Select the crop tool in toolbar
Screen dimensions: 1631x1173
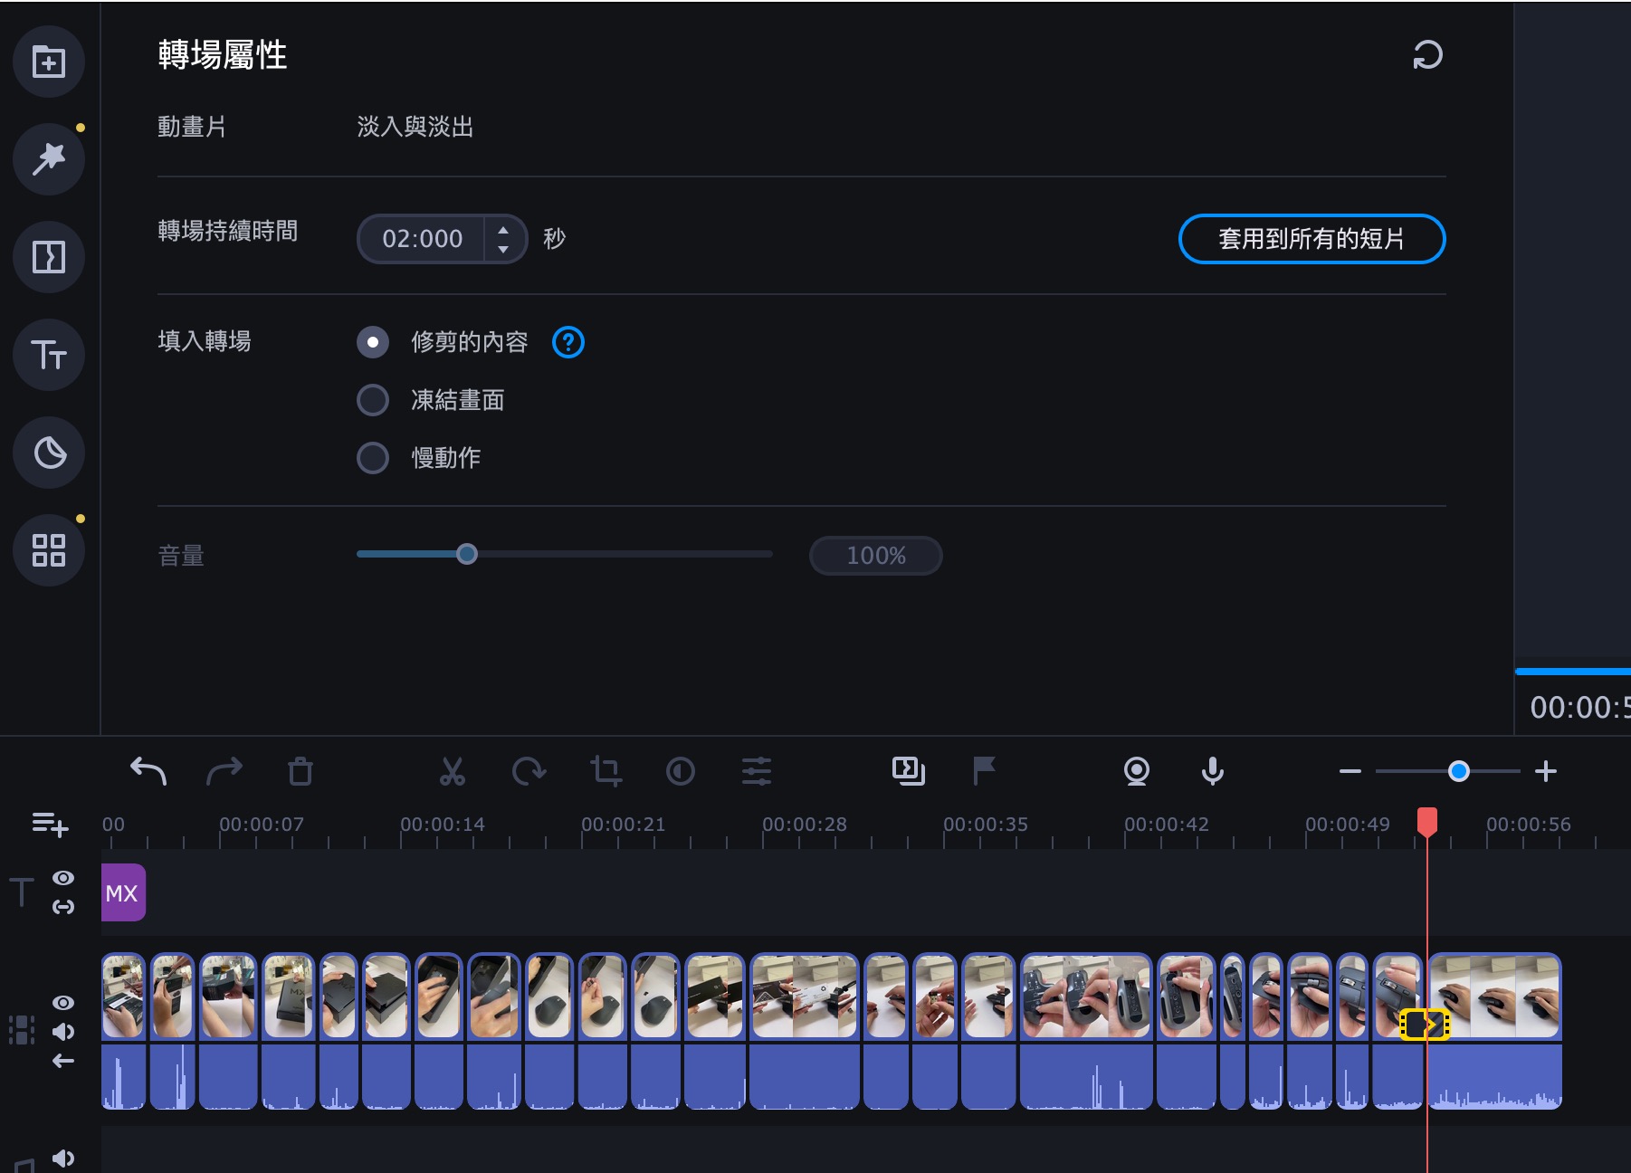606,771
